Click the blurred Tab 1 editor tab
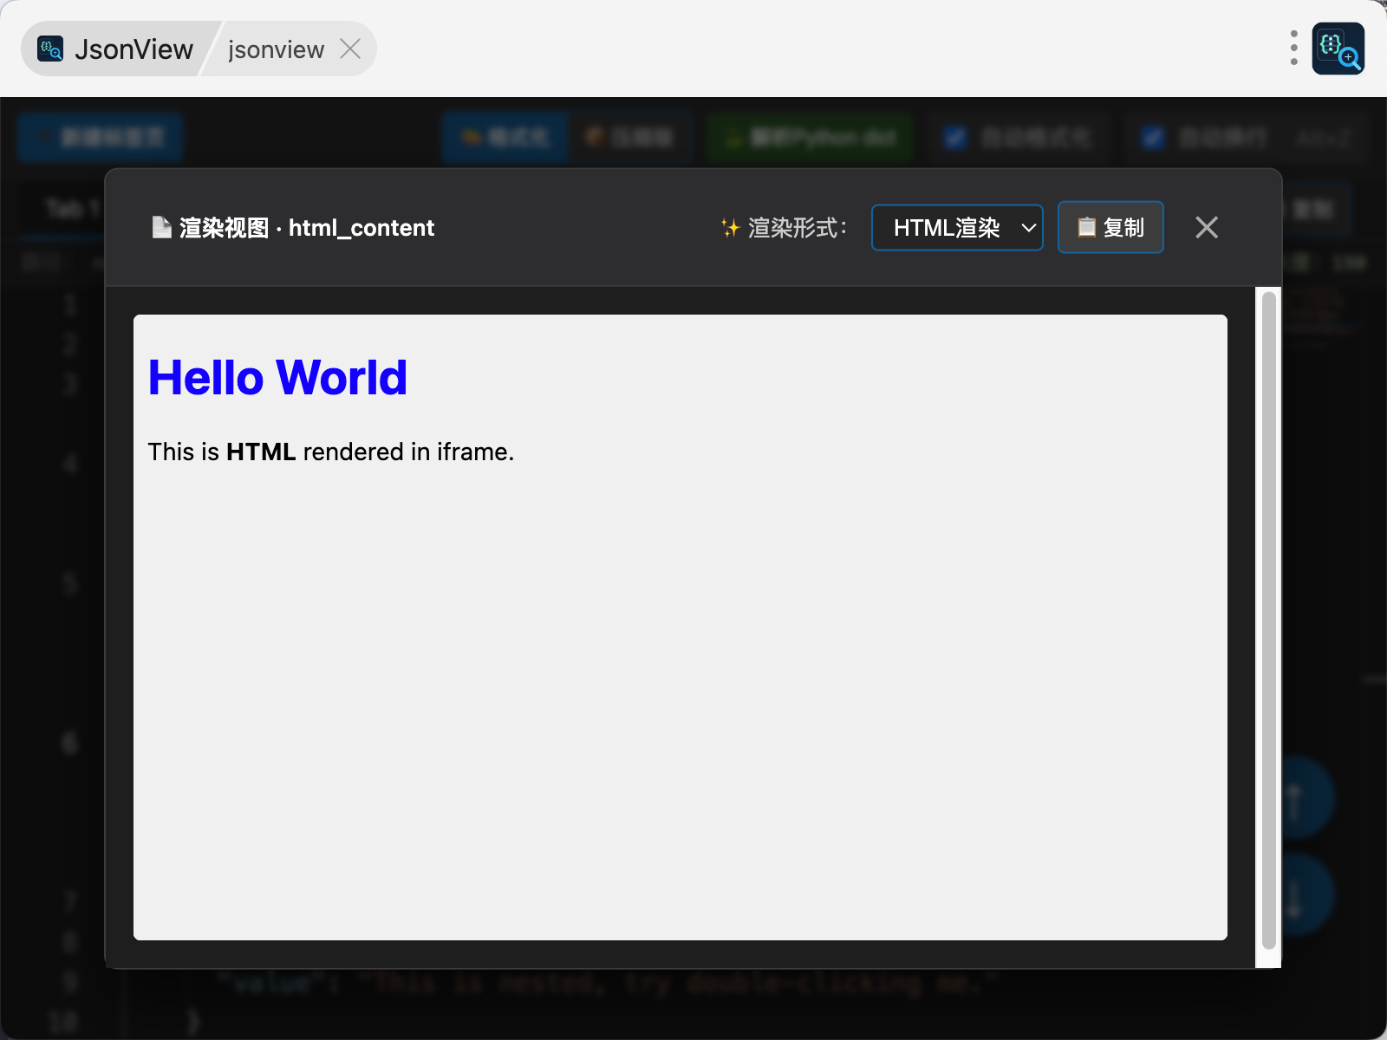This screenshot has height=1040, width=1387. pos(73,208)
